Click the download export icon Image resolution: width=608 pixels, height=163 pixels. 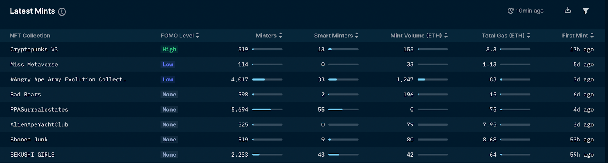tap(568, 10)
